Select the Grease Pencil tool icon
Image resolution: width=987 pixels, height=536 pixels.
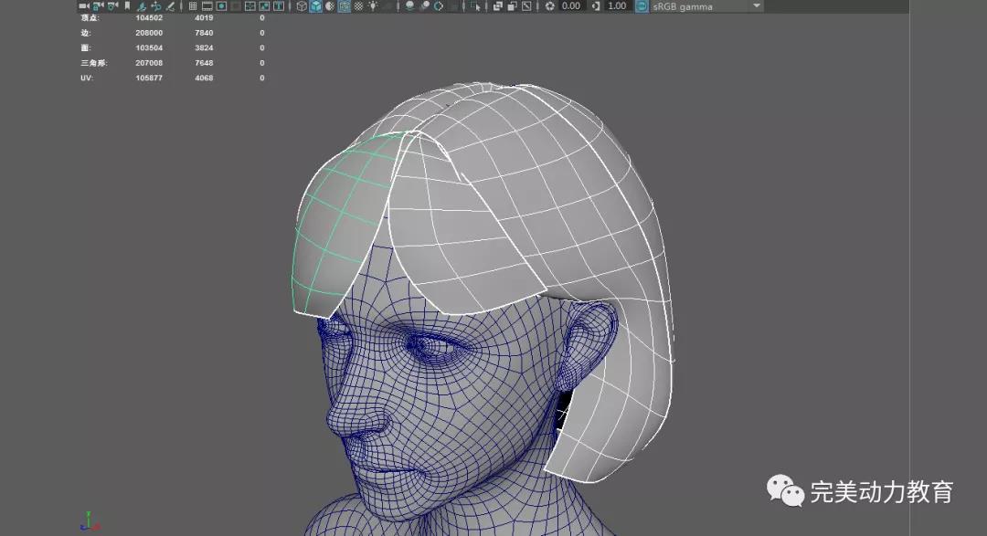coord(170,5)
